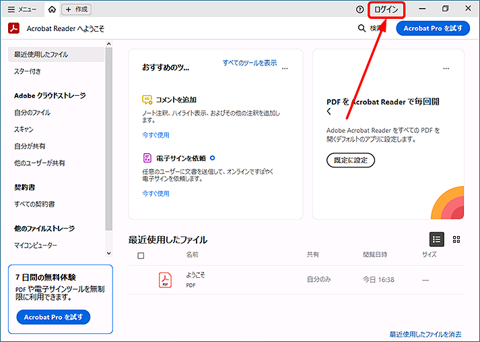Image resolution: width=480 pixels, height=342 pixels.
Task: Open 自分が共有 in the sidebar
Action: [30, 146]
